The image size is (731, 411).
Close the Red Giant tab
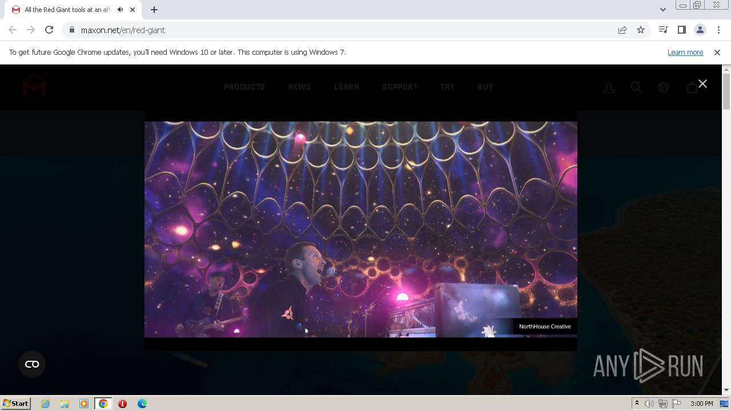(x=133, y=10)
